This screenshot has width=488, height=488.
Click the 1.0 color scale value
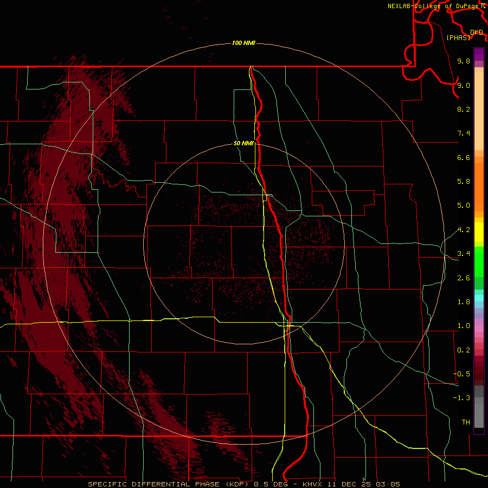click(x=464, y=326)
